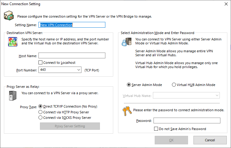Select Connect via HTTP Proxy Server
The image size is (231, 148).
point(41,112)
